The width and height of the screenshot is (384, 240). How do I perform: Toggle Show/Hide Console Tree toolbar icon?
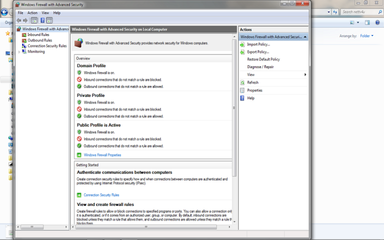34,20
